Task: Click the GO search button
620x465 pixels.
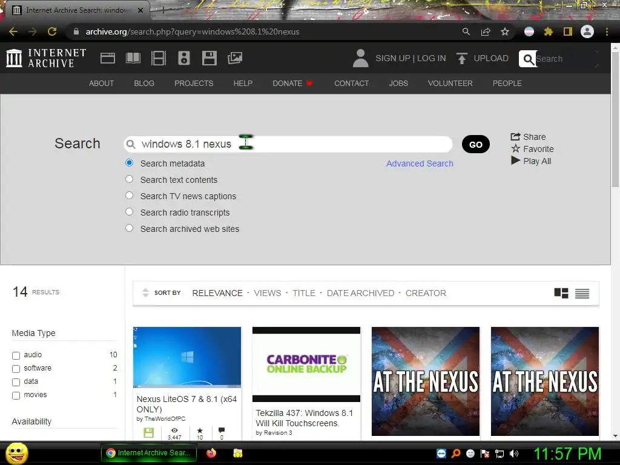Action: pyautogui.click(x=476, y=144)
